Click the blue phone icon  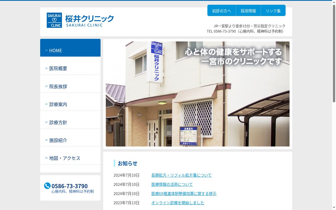47,186
